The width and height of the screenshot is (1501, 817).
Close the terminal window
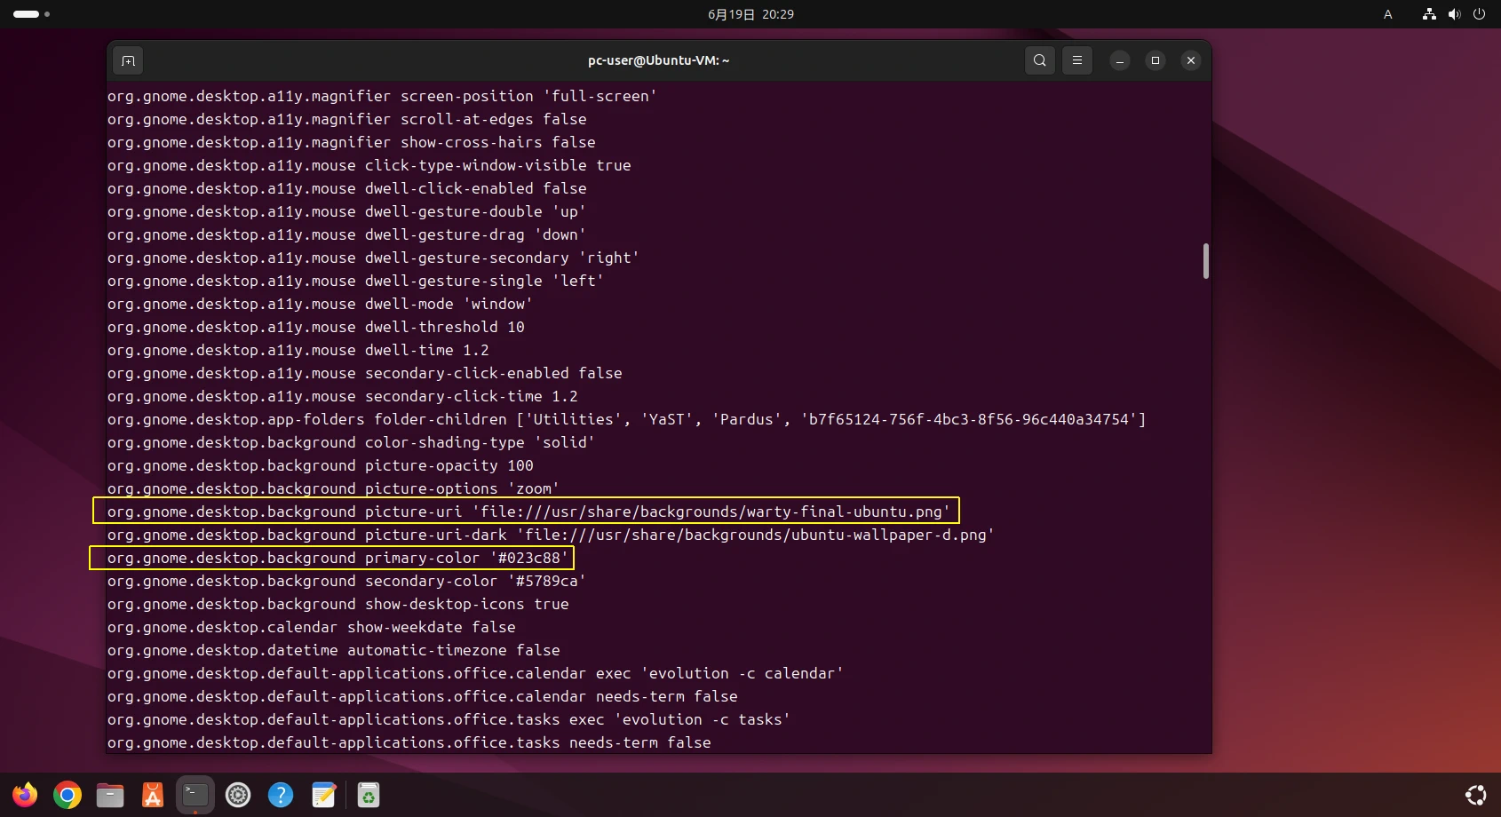[x=1191, y=60]
